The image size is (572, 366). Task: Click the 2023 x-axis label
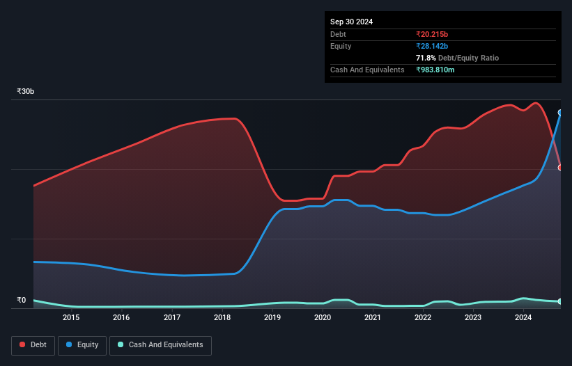click(473, 317)
